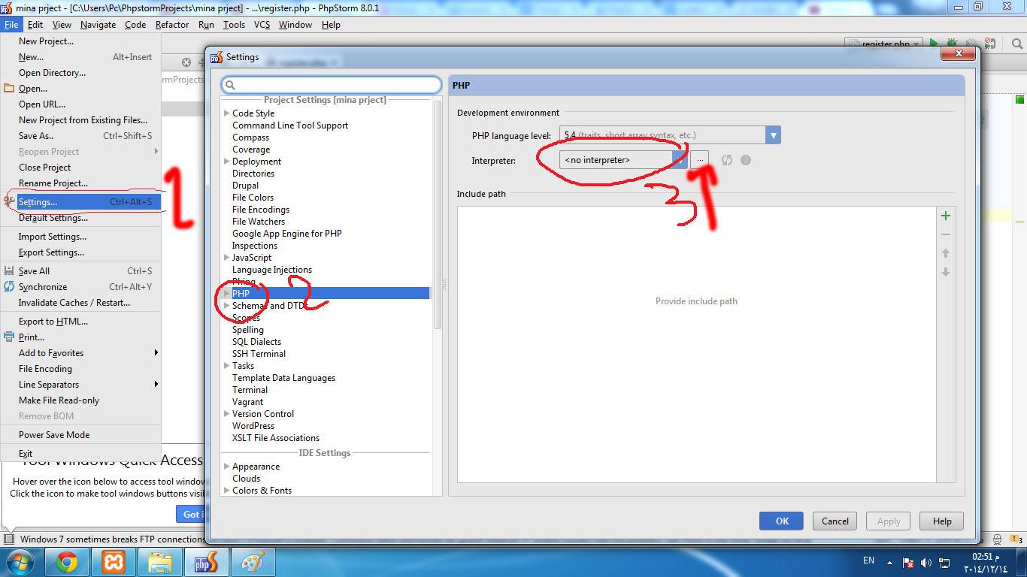The width and height of the screenshot is (1027, 577).
Task: Move include path up arrow
Action: click(x=946, y=253)
